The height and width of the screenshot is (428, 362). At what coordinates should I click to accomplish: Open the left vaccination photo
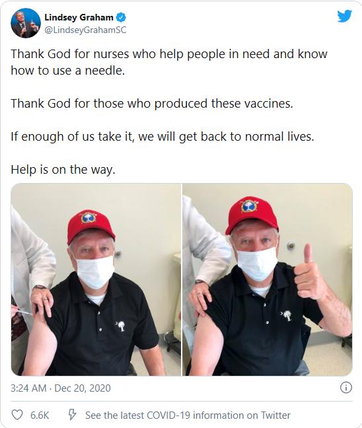click(96, 279)
